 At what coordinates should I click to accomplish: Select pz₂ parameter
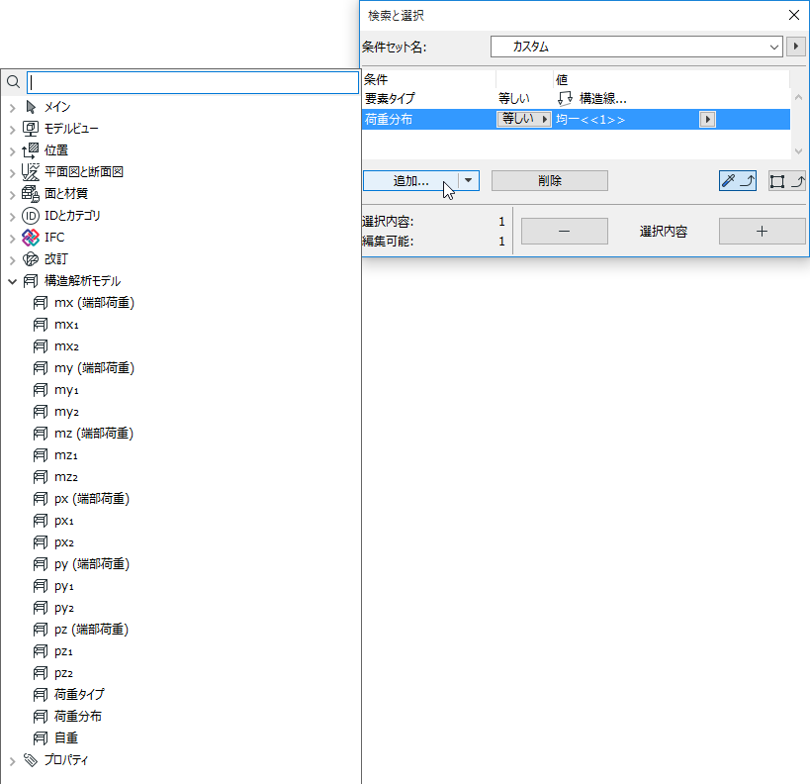[63, 673]
